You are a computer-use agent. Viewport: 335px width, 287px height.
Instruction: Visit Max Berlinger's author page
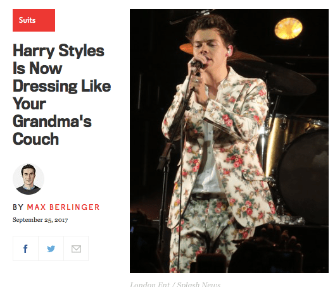click(x=63, y=207)
